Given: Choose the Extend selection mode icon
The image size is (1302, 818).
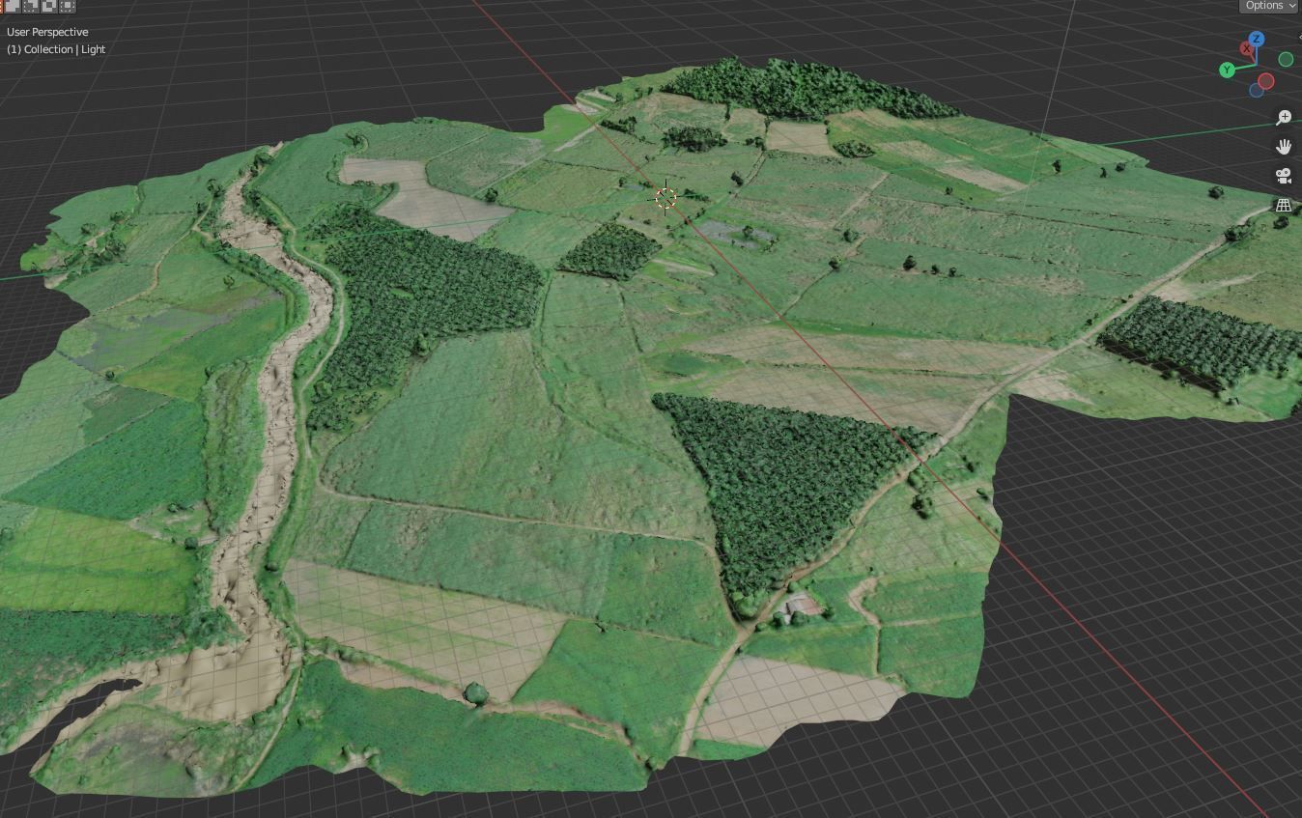Looking at the screenshot, I should (14, 5).
